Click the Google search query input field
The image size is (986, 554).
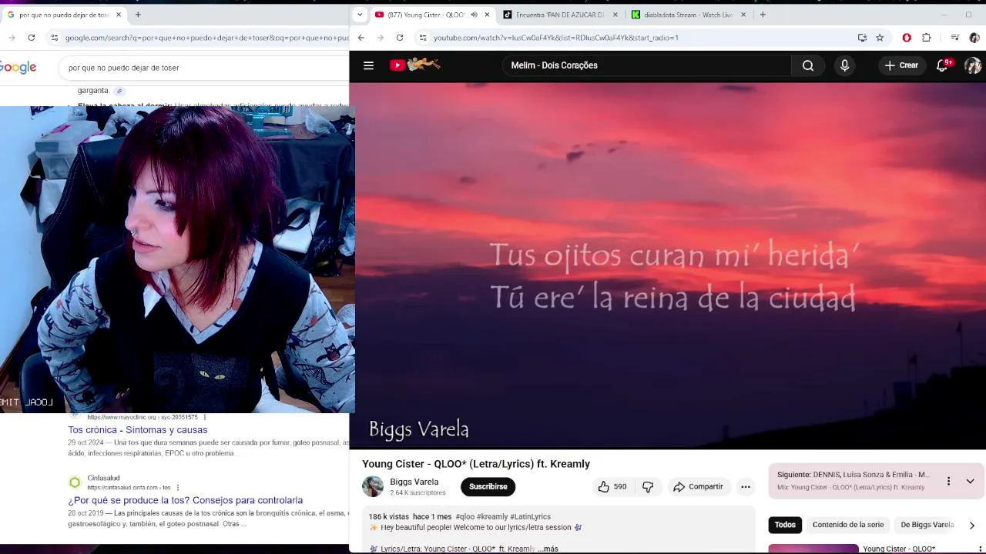pos(204,68)
